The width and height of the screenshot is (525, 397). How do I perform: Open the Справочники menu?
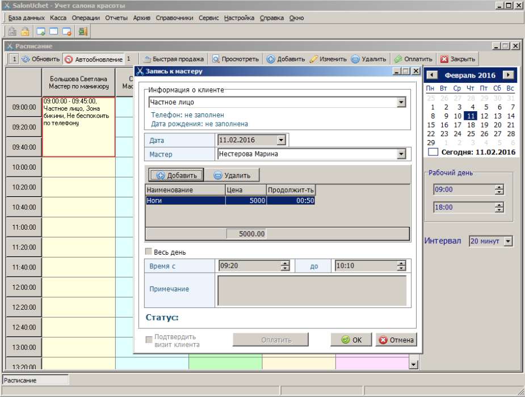pos(174,18)
